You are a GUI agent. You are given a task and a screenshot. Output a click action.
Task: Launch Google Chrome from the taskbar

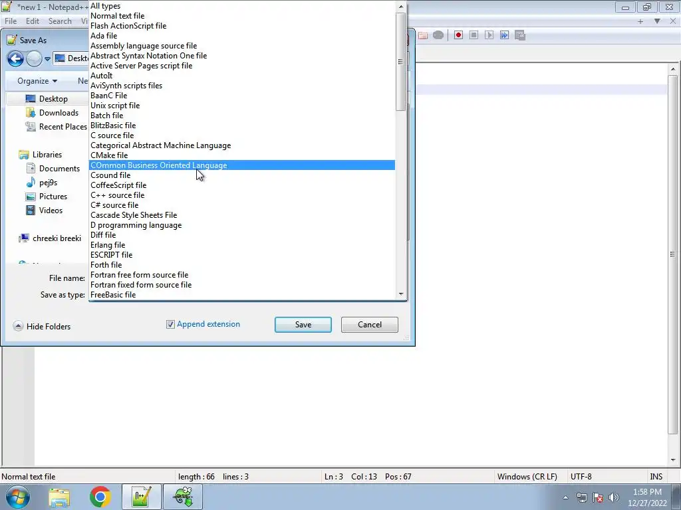tap(100, 497)
